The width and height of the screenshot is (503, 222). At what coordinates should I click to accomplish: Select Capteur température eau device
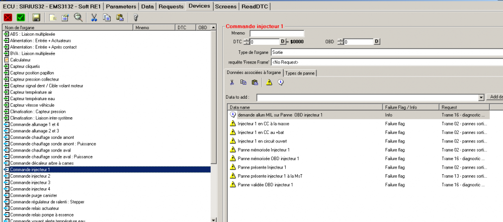click(x=32, y=99)
